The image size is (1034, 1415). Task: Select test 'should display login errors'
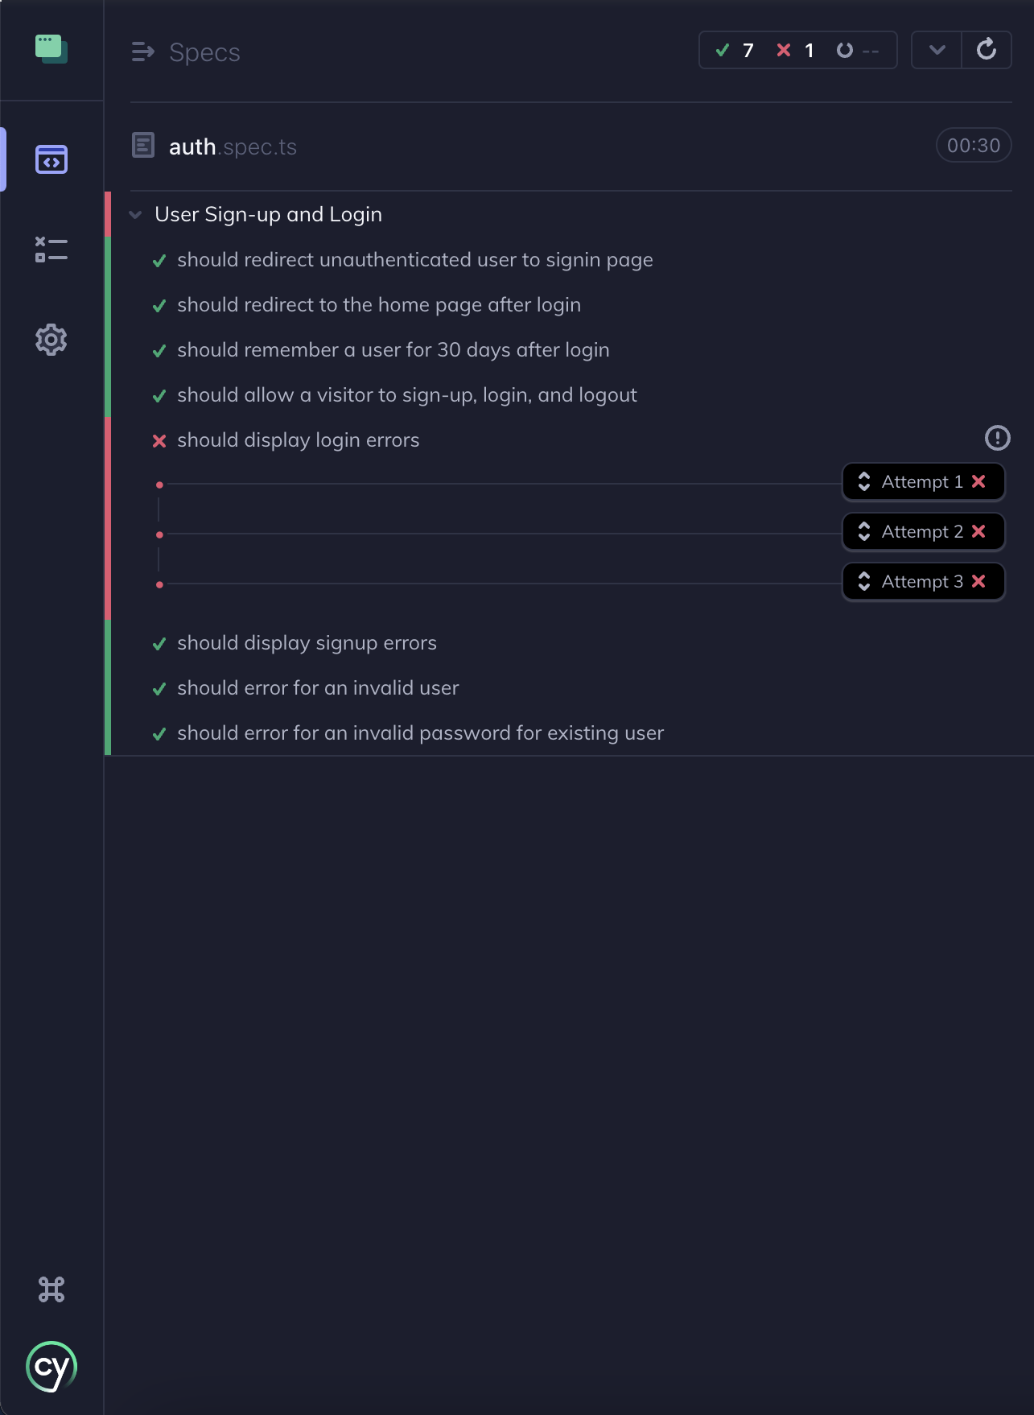point(298,440)
